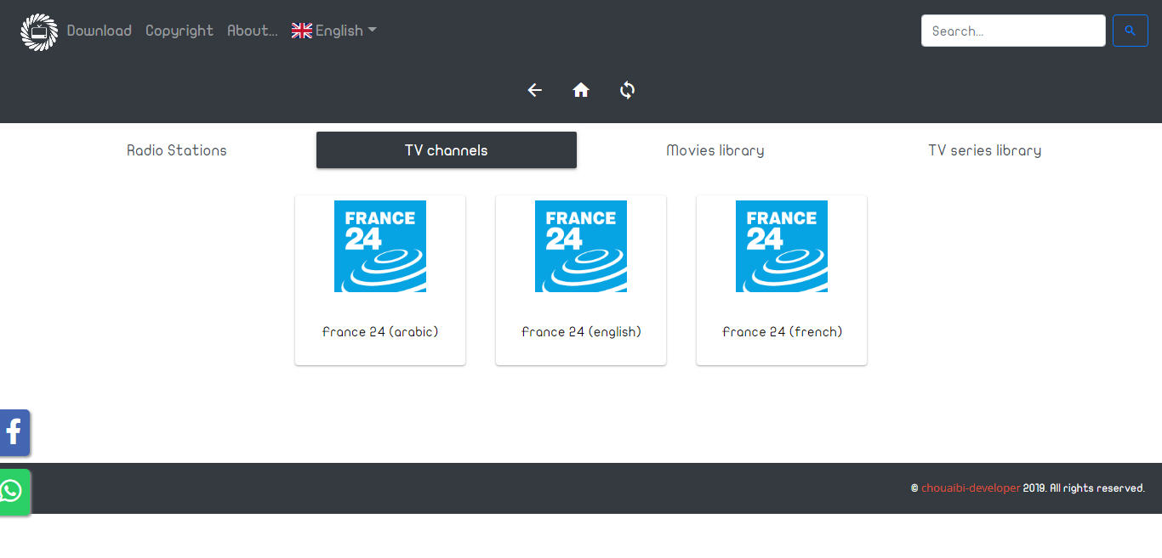Screen dimensions: 1162x558
Task: Switch to the Movies library tab
Action: pos(715,150)
